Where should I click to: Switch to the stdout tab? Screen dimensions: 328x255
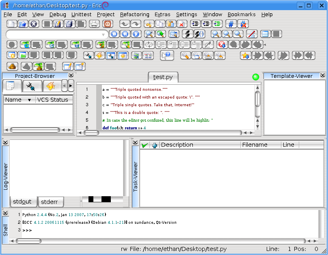[23, 201]
